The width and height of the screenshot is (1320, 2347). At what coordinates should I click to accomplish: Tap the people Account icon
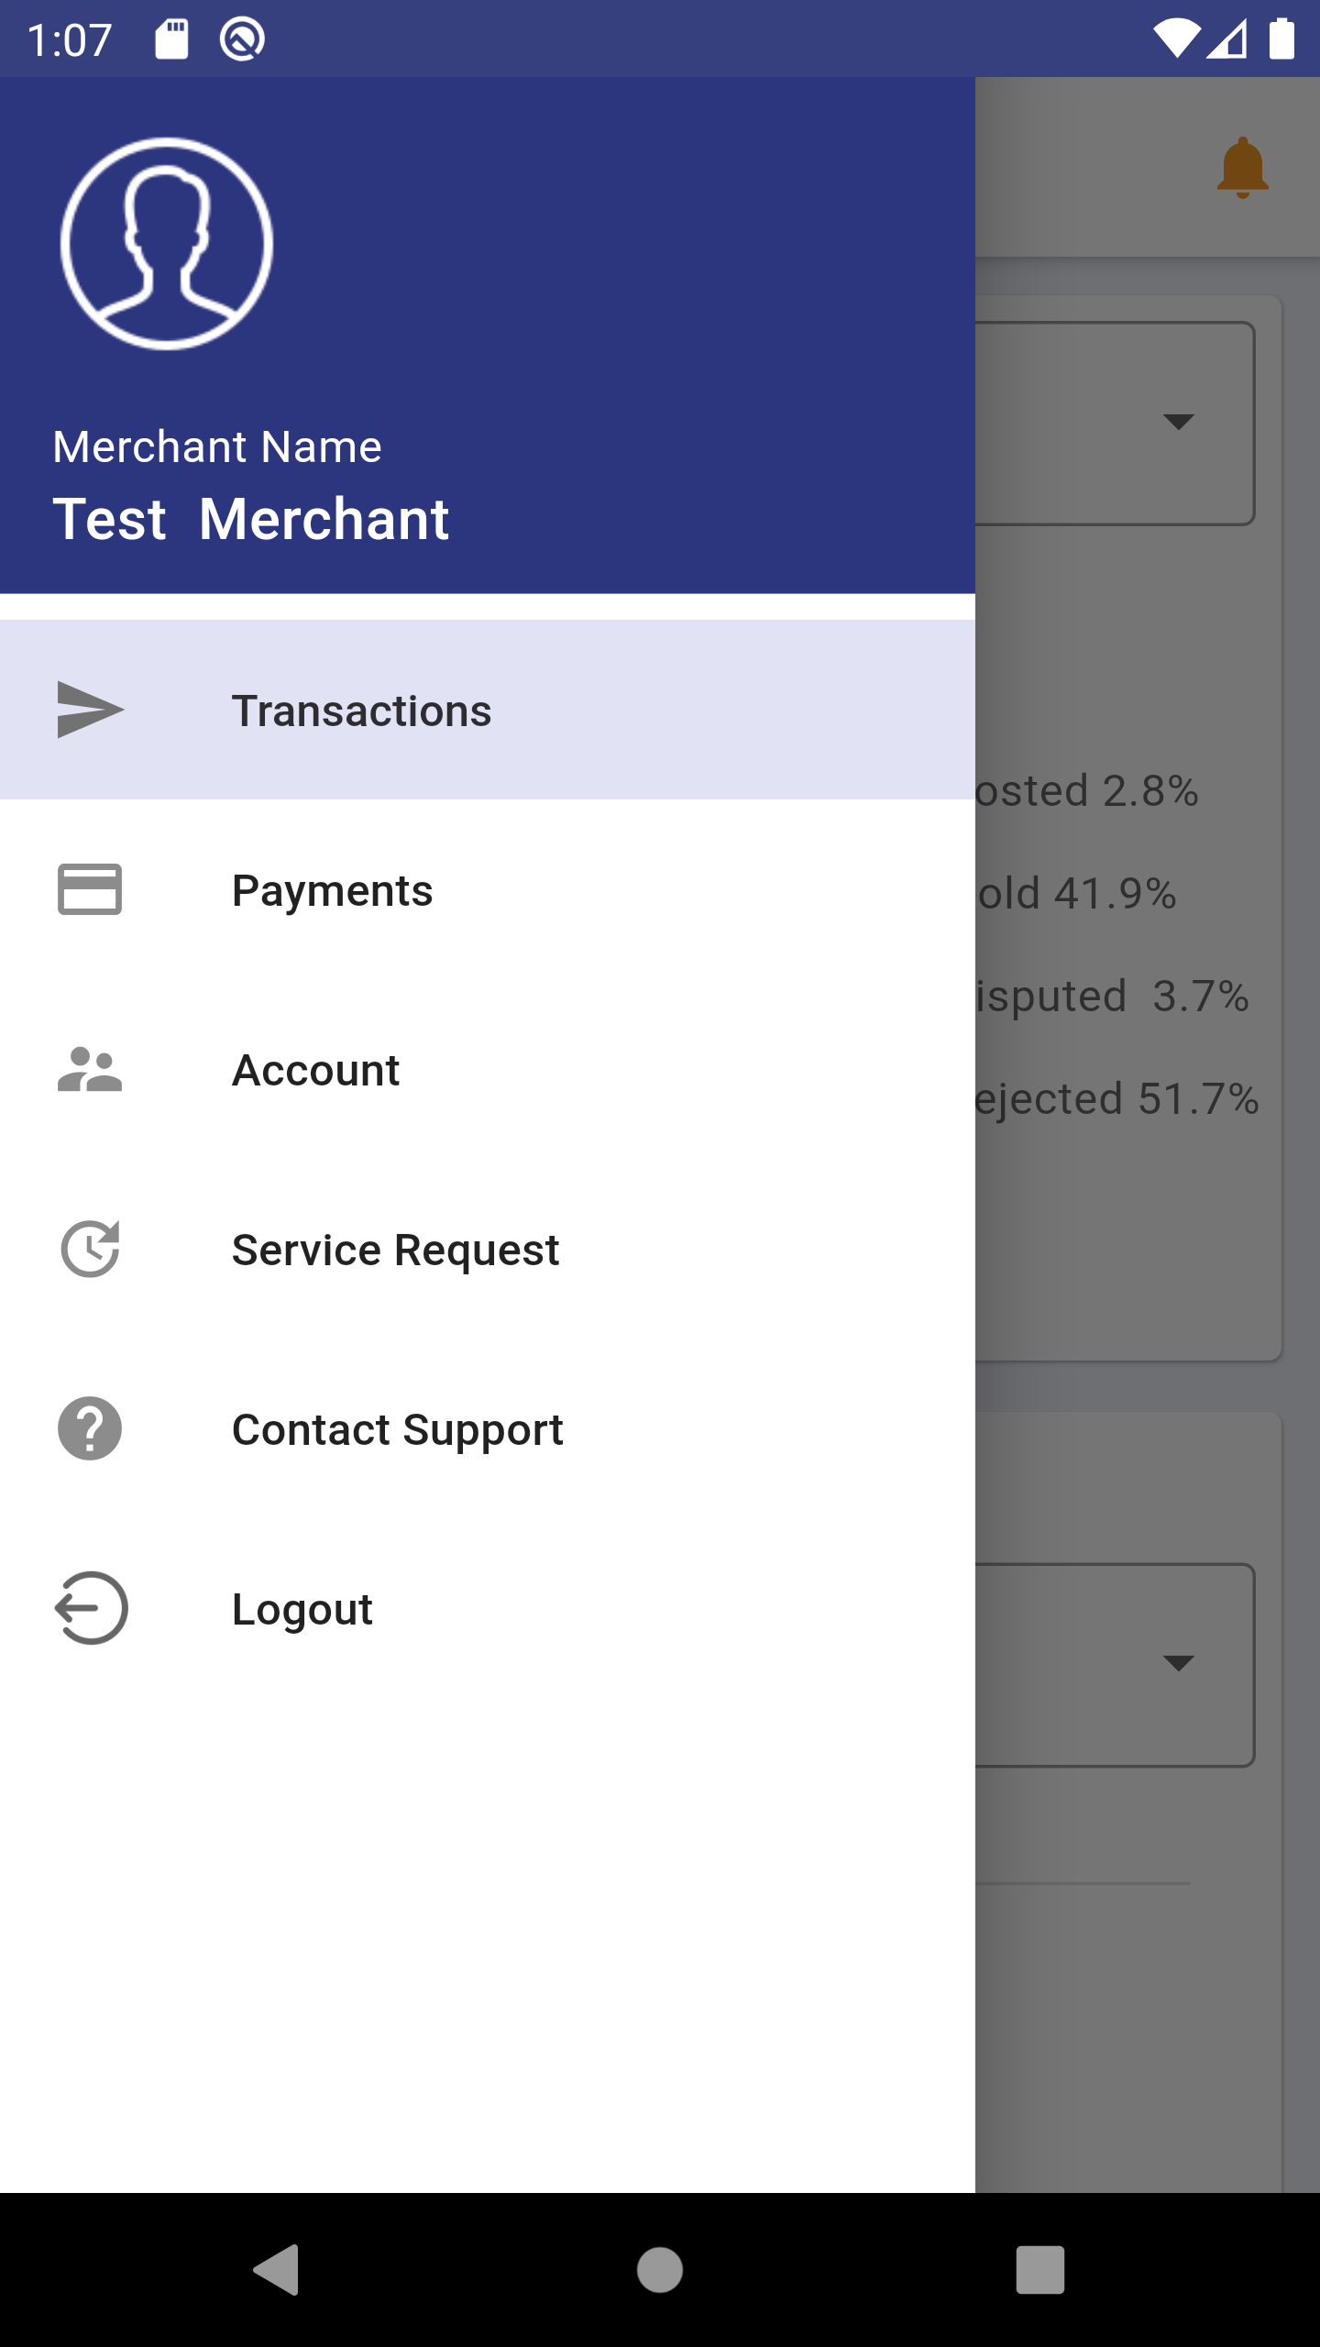(90, 1069)
